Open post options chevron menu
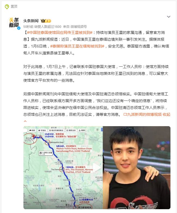This screenshot has width=177, height=213. pos(169,17)
